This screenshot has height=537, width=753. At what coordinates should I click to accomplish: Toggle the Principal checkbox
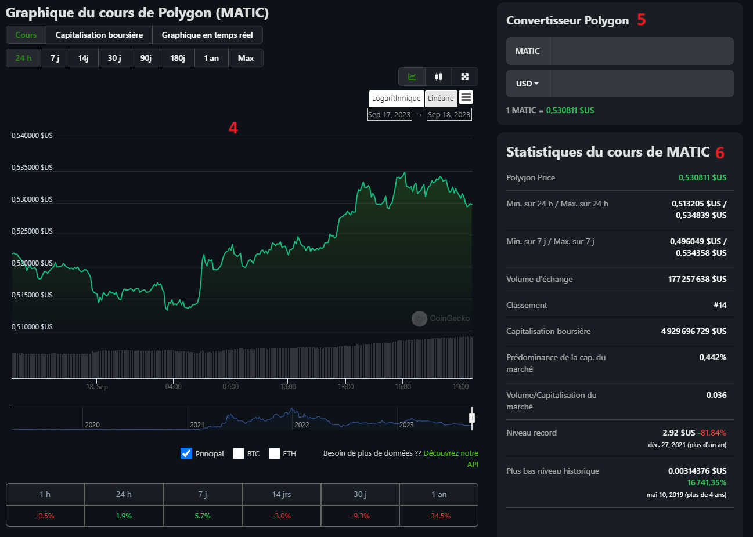[186, 453]
